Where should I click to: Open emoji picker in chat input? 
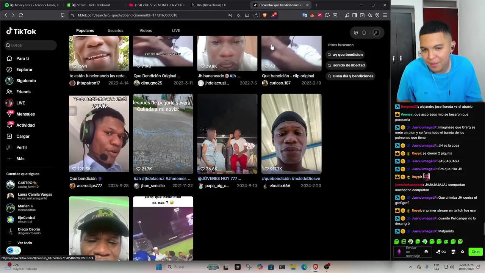click(x=426, y=252)
